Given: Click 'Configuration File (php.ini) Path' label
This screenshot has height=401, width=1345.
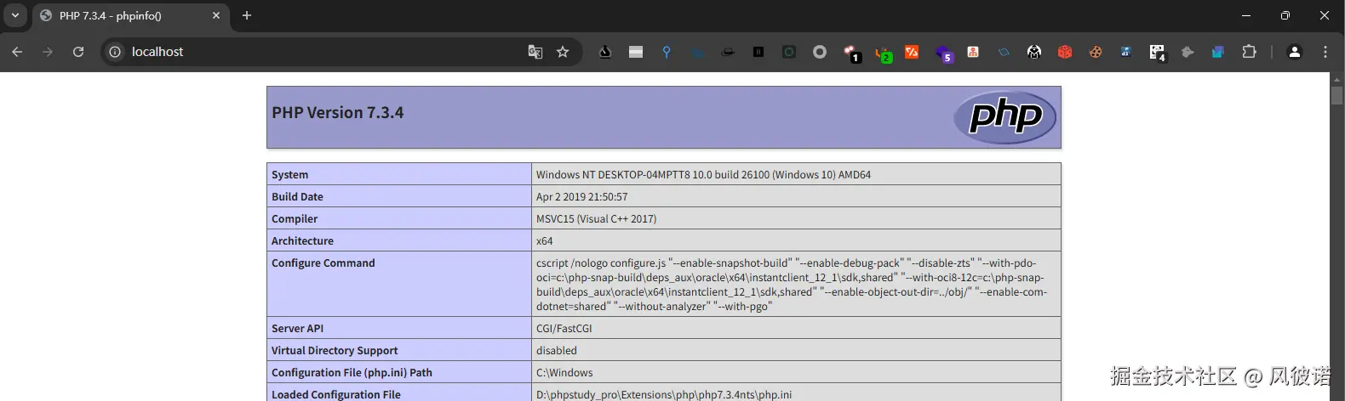Looking at the screenshot, I should (352, 372).
